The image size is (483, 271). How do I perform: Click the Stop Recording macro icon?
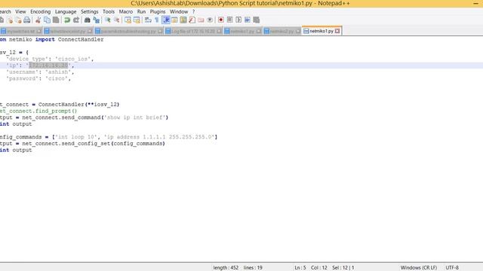pos(229,20)
